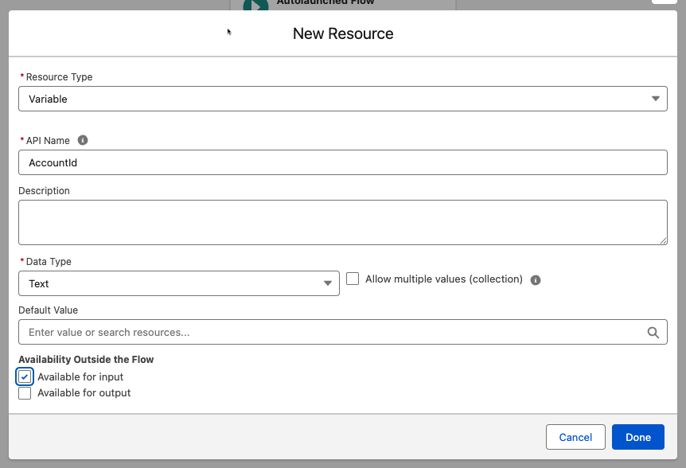Click the Data Type dropdown arrow icon
This screenshot has height=468, width=686.
point(326,283)
